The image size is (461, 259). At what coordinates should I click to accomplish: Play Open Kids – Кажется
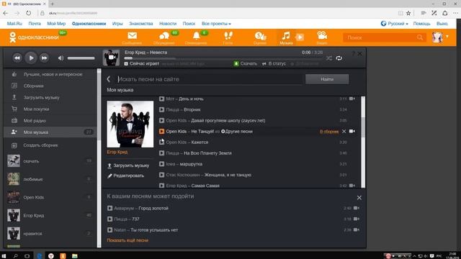pos(161,142)
